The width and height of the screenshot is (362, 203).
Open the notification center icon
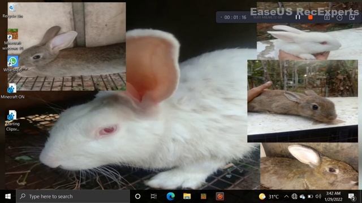tap(351, 197)
